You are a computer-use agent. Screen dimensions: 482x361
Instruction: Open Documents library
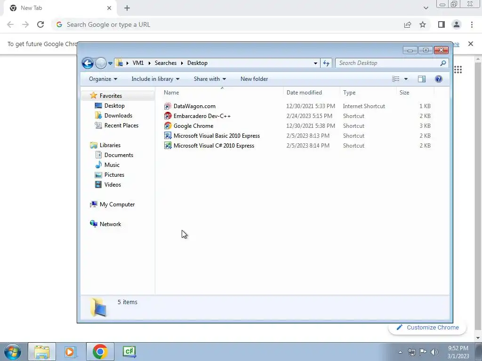tap(118, 155)
